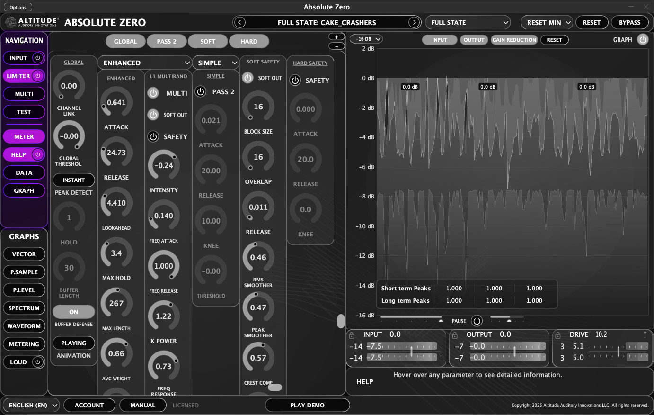The width and height of the screenshot is (654, 415).
Task: Switch to the HARD tab
Action: click(249, 41)
